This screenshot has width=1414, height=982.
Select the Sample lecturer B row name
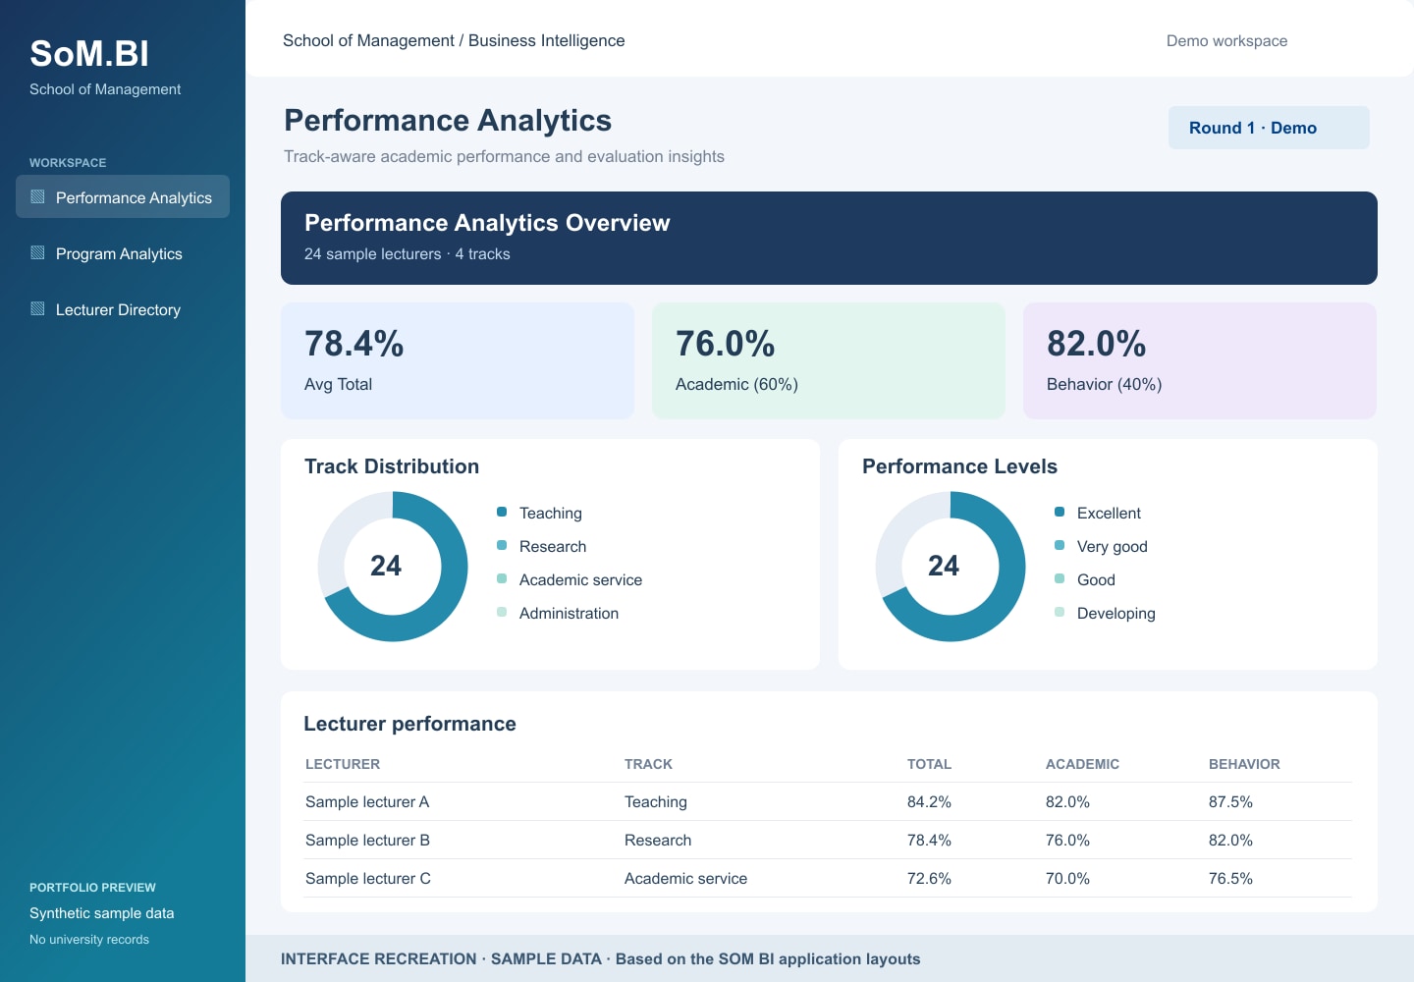tap(367, 840)
